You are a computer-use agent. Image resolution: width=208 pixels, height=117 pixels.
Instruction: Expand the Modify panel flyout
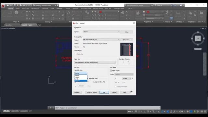tap(48, 22)
